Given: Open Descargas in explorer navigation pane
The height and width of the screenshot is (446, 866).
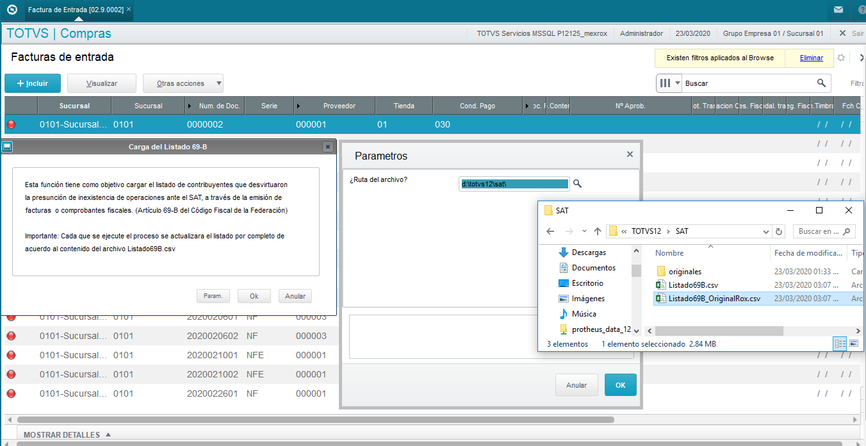Looking at the screenshot, I should pos(589,252).
